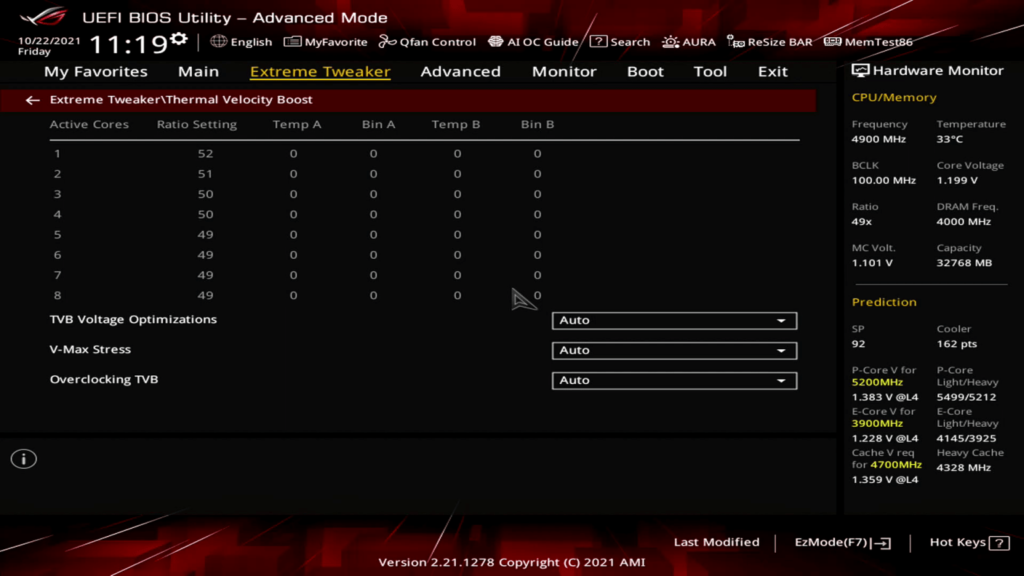Expand the V-Max Stress dropdown
1024x576 pixels.
pos(674,351)
